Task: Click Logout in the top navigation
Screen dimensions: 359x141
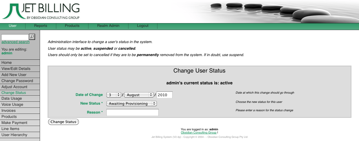Action: [143, 26]
